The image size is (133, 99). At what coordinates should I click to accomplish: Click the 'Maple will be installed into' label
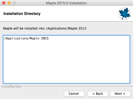24,28
